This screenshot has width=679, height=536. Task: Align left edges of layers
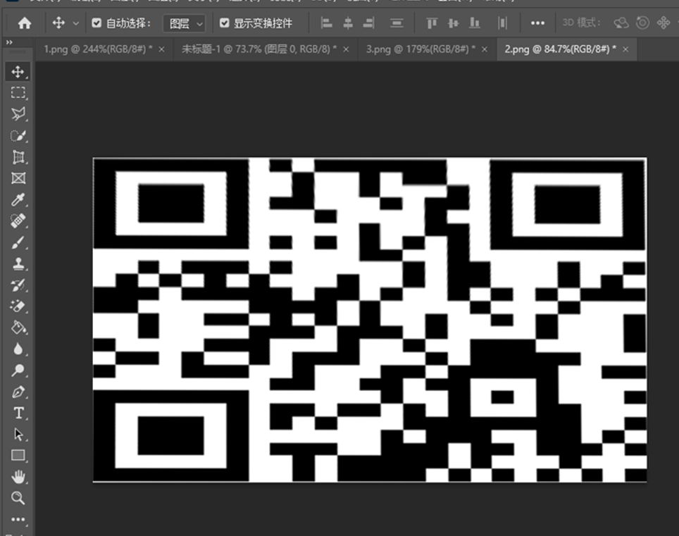tap(326, 23)
